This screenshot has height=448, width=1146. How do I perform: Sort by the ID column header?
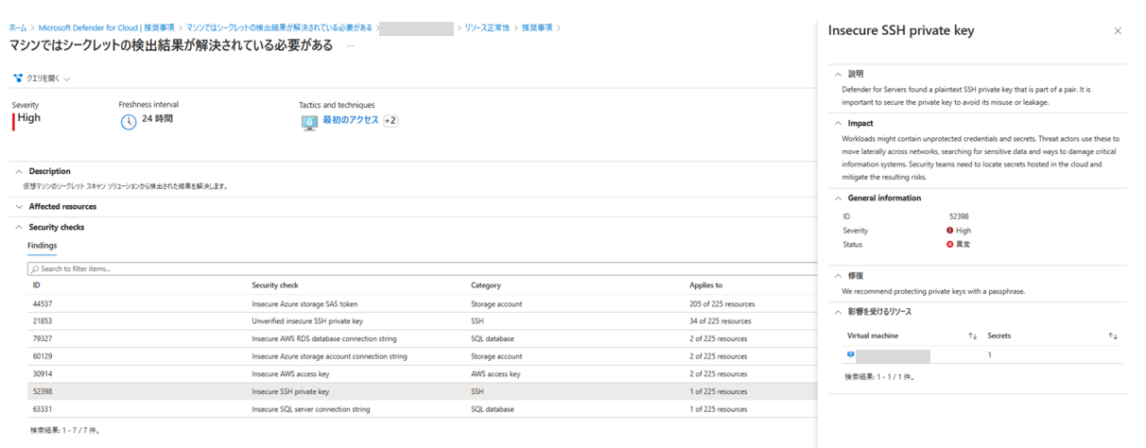[x=36, y=285]
